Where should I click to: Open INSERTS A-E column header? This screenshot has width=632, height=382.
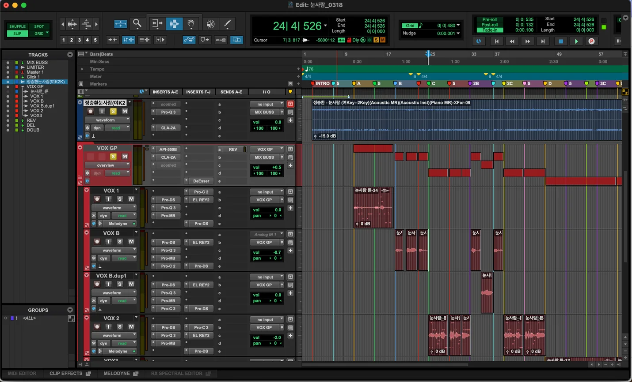point(165,92)
